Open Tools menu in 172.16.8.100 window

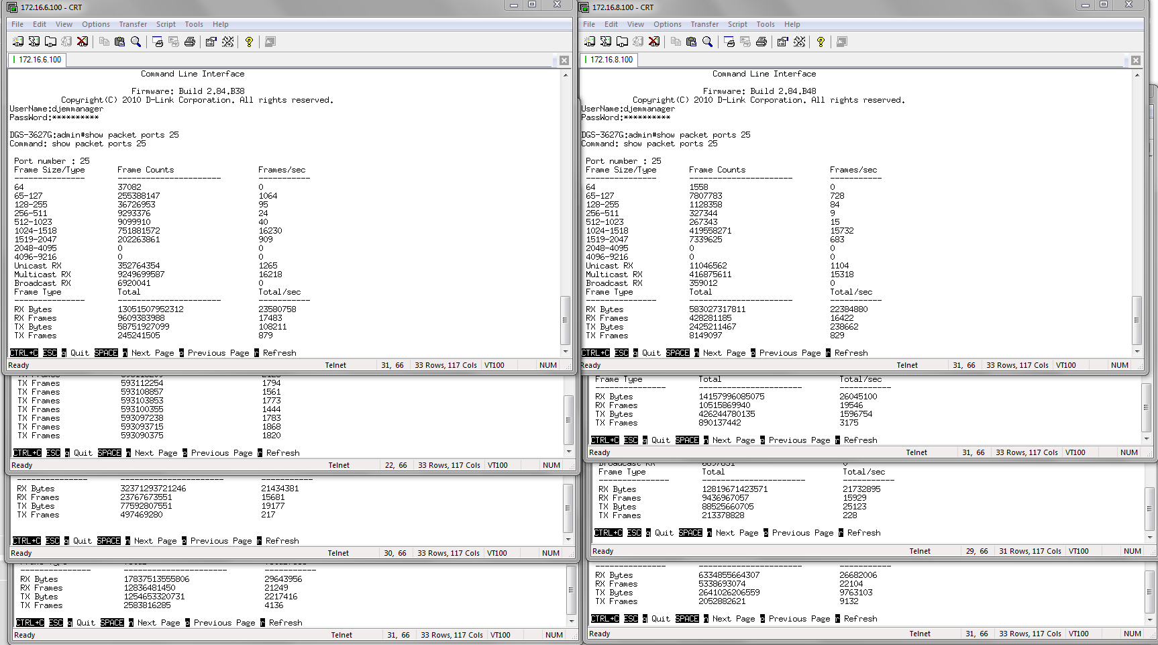coord(766,24)
